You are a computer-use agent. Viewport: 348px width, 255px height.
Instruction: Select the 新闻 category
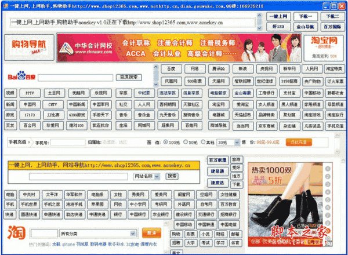pos(10,104)
